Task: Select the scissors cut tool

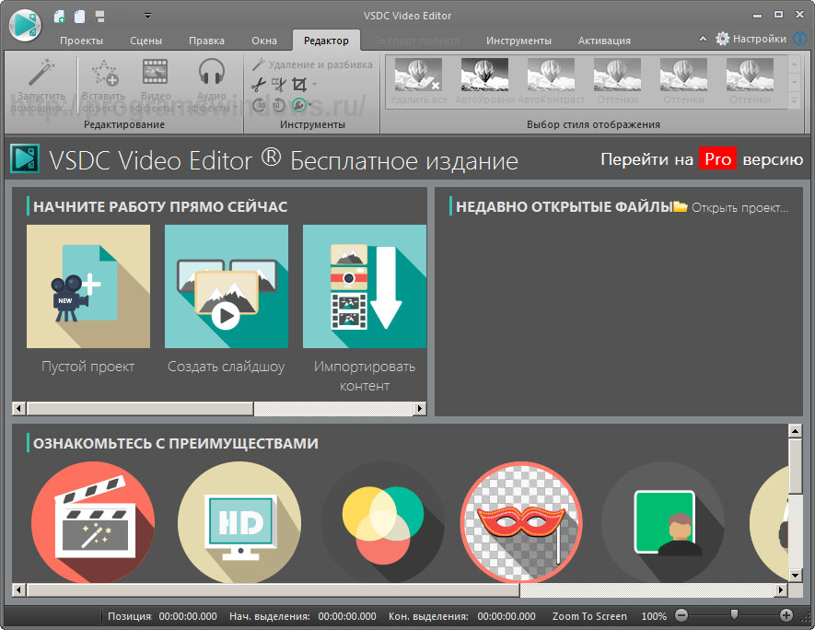Action: [259, 84]
